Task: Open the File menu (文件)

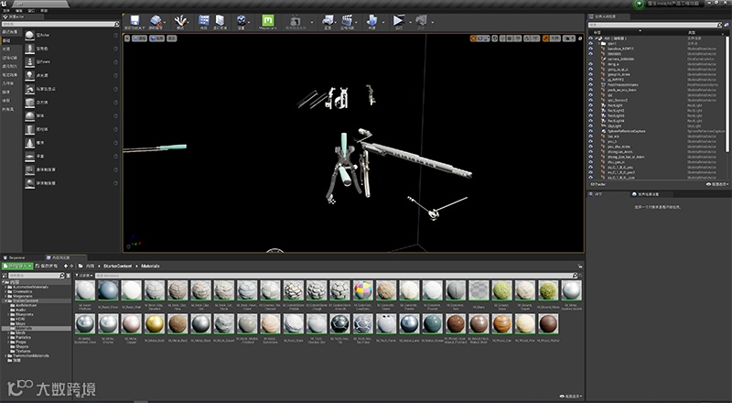Action: tap(6, 10)
